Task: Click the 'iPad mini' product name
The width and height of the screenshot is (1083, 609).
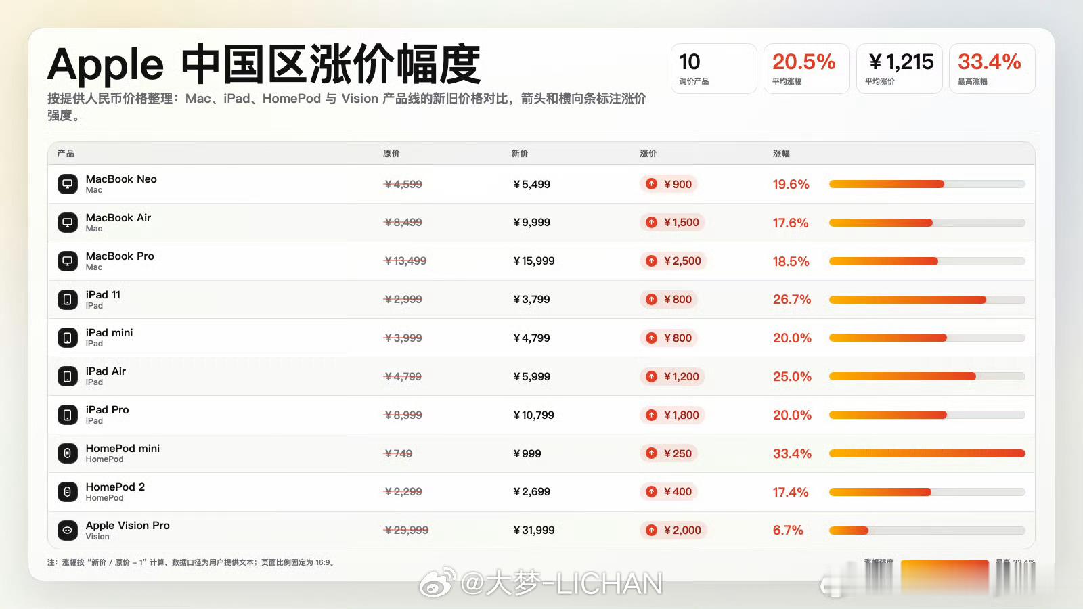Action: (x=110, y=333)
